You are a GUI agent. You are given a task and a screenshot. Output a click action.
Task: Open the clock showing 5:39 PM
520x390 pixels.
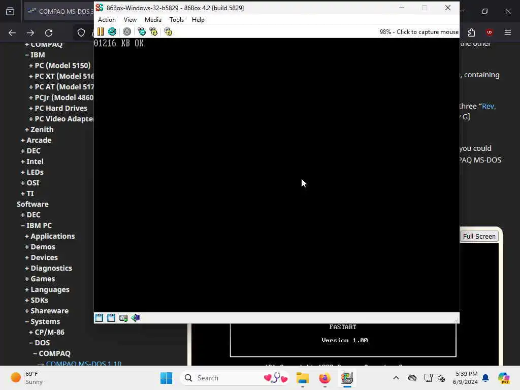[466, 378]
